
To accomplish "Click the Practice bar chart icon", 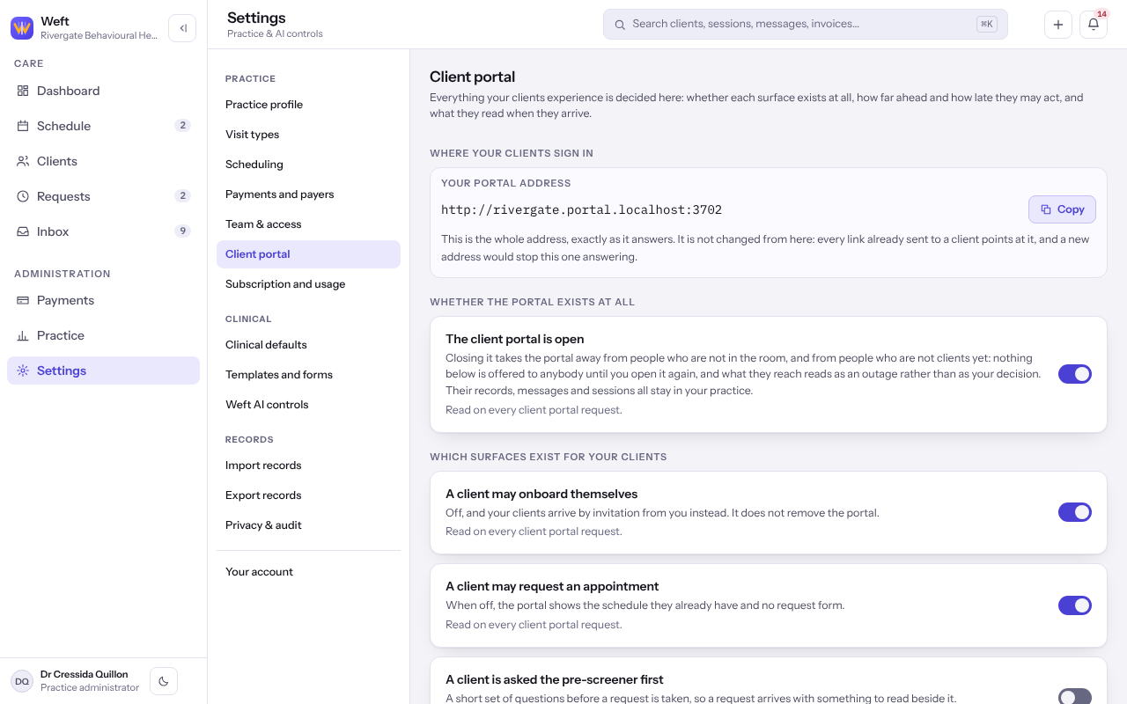I will tap(23, 335).
